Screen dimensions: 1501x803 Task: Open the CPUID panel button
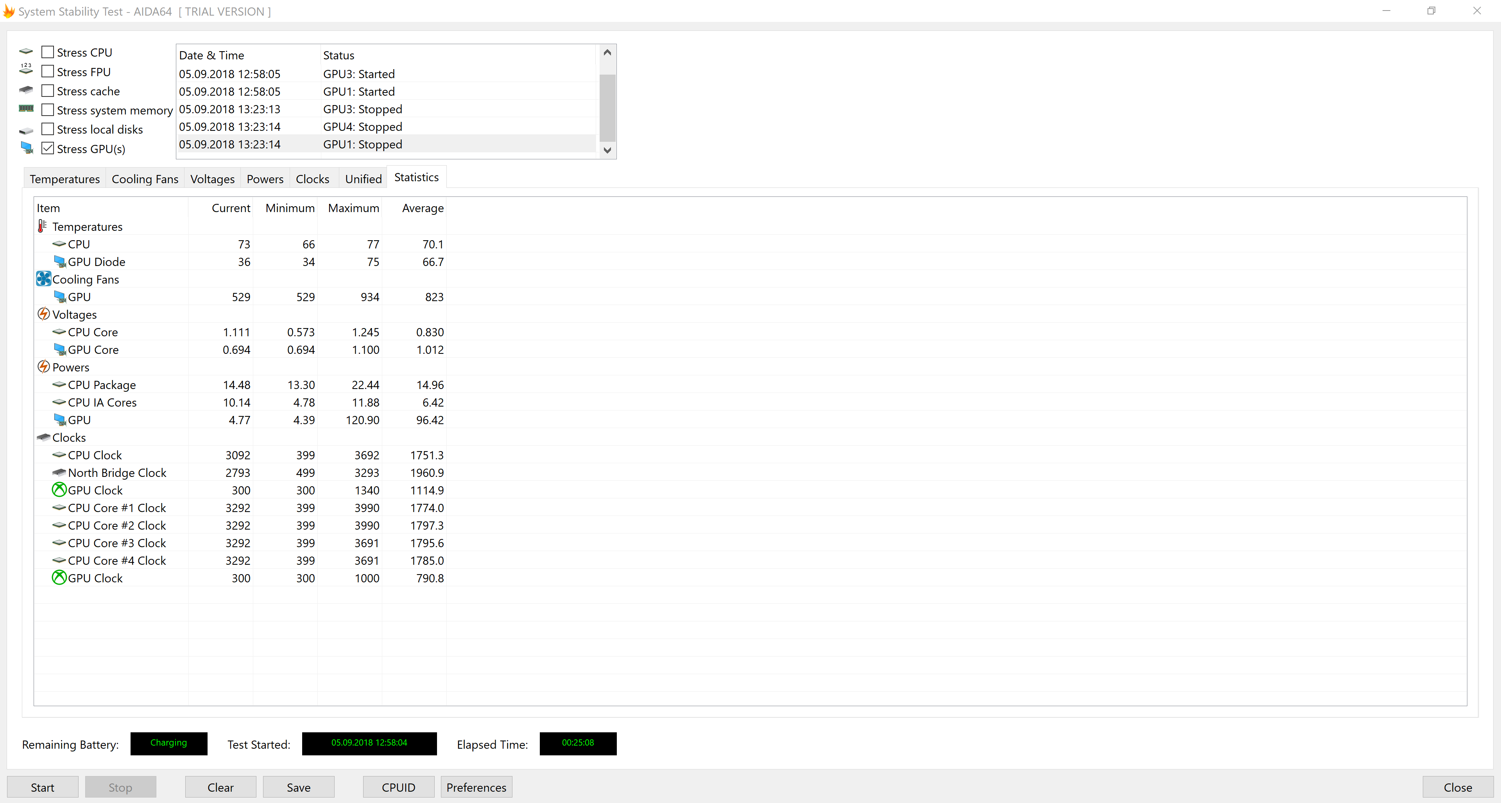pyautogui.click(x=399, y=787)
